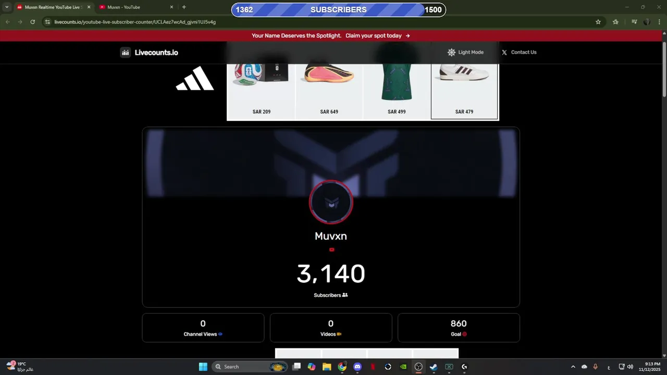Open the NVIDIA app from the taskbar
The height and width of the screenshot is (375, 667).
[x=403, y=367]
